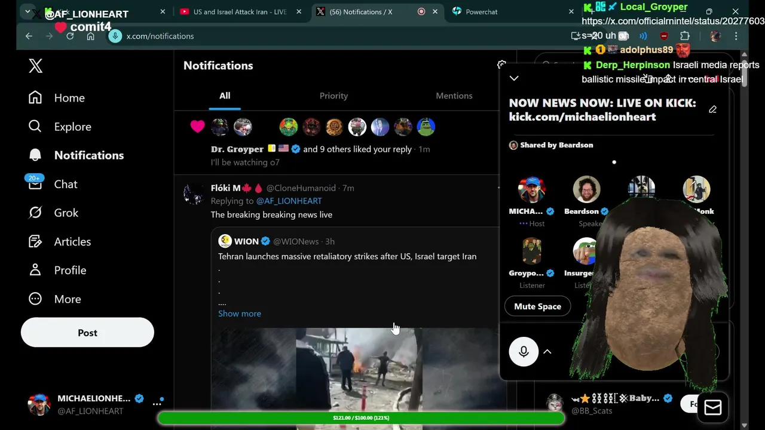This screenshot has height=430, width=765.
Task: Close the US and Israel Attack Iran tab
Action: [299, 11]
